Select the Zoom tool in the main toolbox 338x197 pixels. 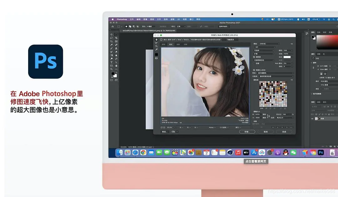tap(111, 69)
